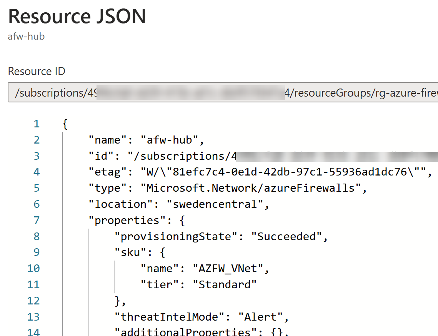Image resolution: width=438 pixels, height=336 pixels.
Task: Click the etag value line
Action: 260,172
